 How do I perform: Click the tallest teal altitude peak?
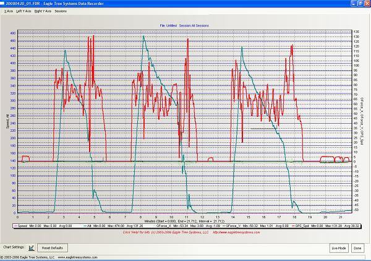(143, 36)
